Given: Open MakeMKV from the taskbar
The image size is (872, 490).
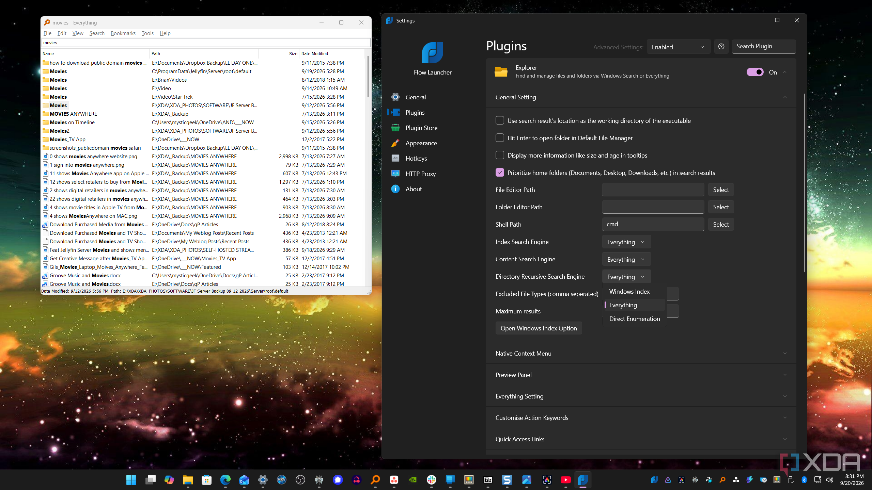Looking at the screenshot, I should pyautogui.click(x=282, y=480).
